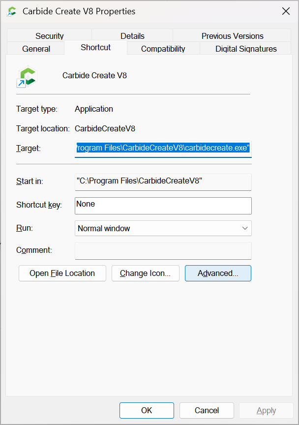Focus the Shortcut key field

[x=163, y=206]
